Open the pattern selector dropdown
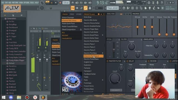The image size is (178, 100). [112, 8]
